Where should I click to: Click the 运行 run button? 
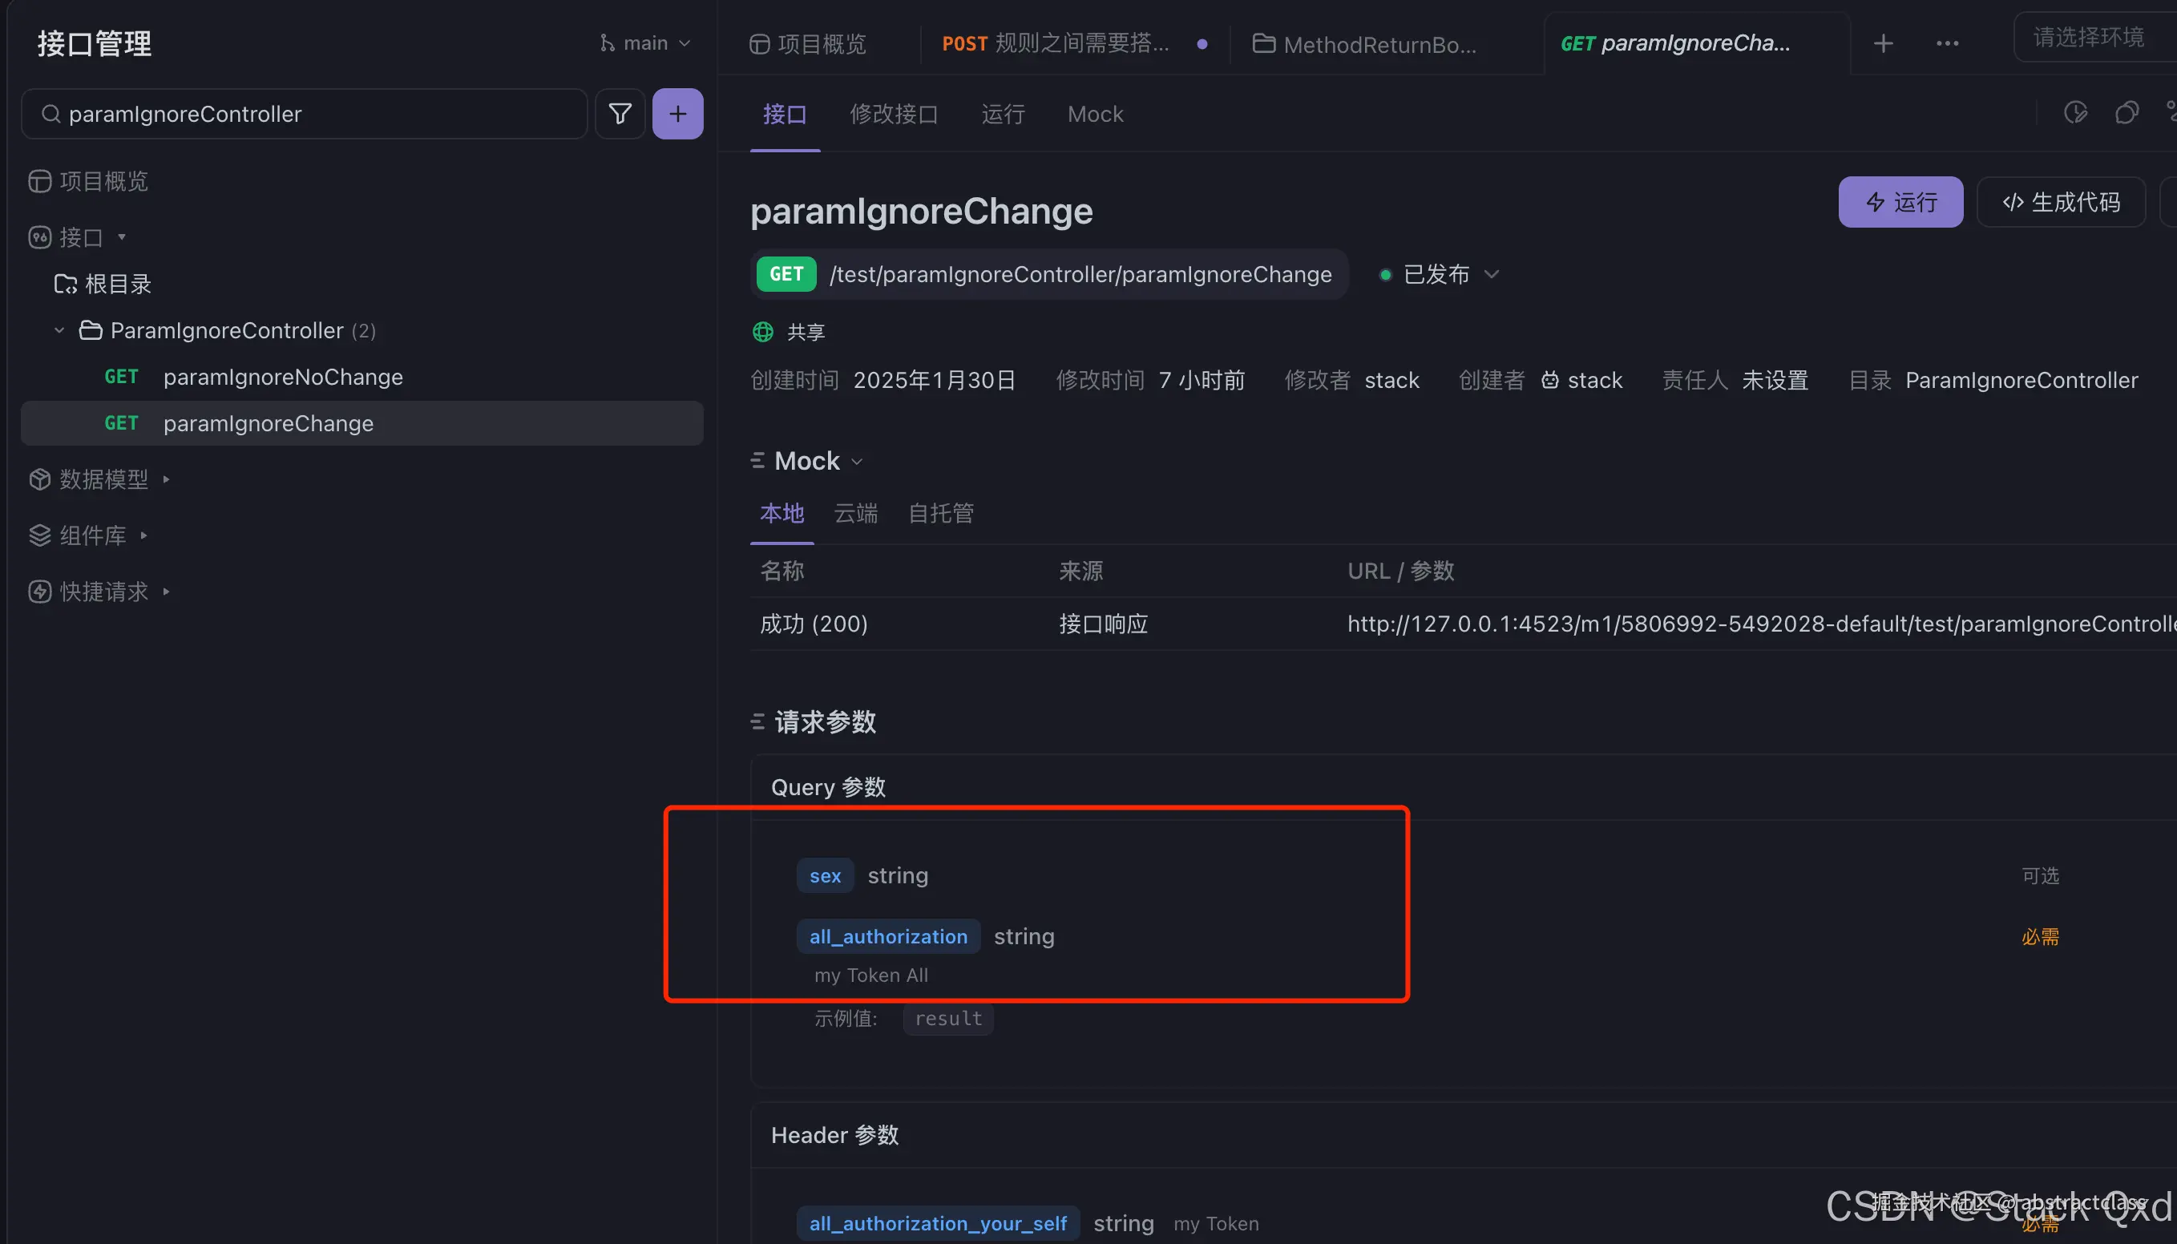coord(1900,202)
